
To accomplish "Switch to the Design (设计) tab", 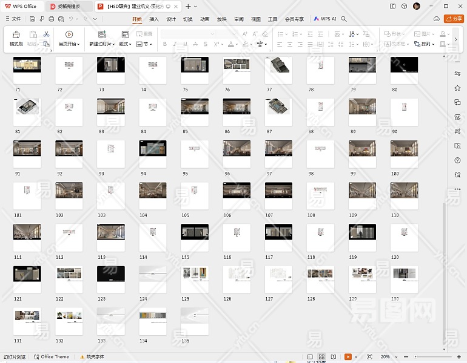I will pyautogui.click(x=171, y=19).
